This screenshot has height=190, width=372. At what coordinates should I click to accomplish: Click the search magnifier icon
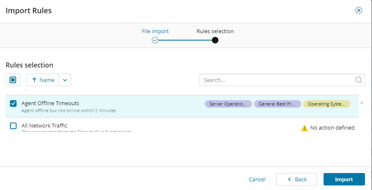pos(359,80)
